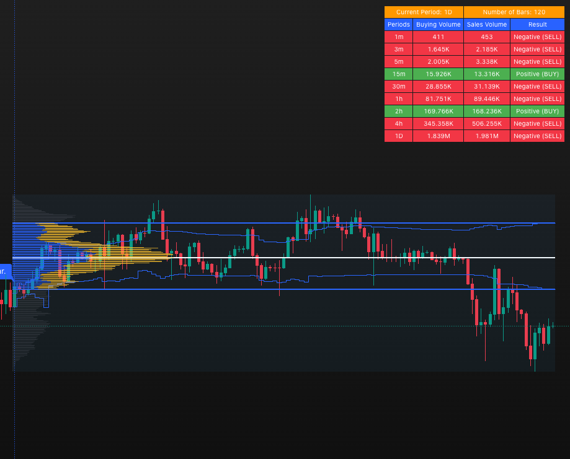
Task: Click the blue label tag at left edge
Action: [5, 271]
